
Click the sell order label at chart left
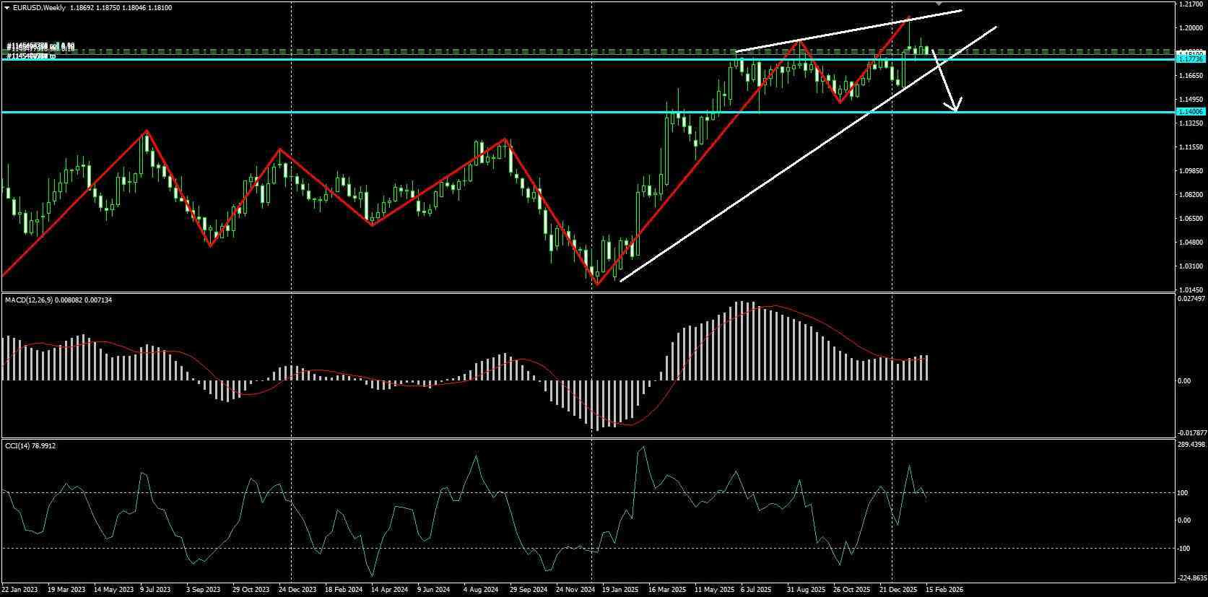(x=40, y=47)
